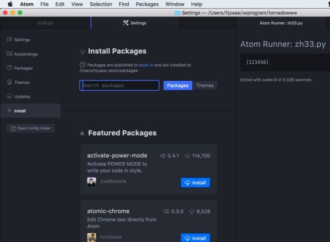Open Updates section in sidebar
This screenshot has height=242, width=330.
(23, 96)
